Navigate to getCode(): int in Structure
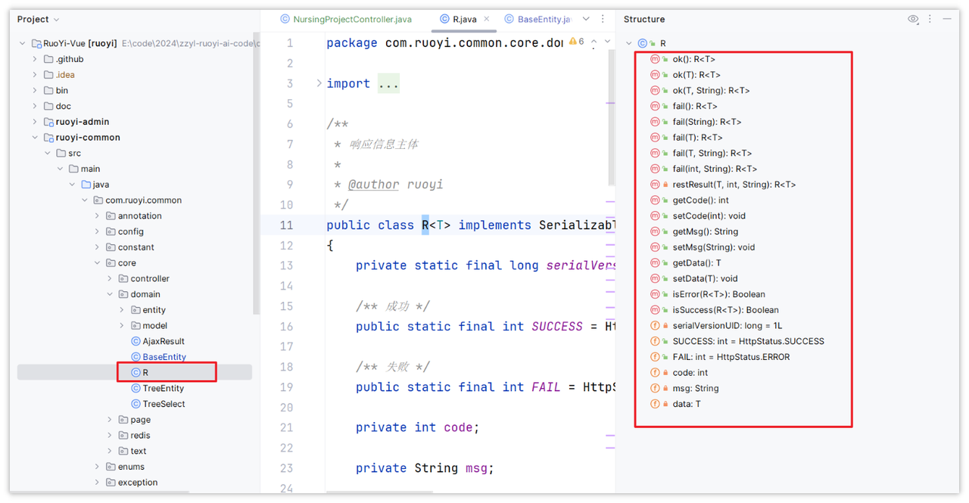Image resolution: width=969 pixels, height=503 pixels. [x=700, y=200]
